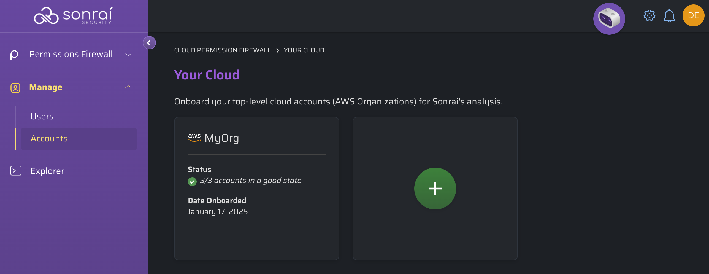The height and width of the screenshot is (274, 709).
Task: Go to the Users page
Action: [42, 116]
